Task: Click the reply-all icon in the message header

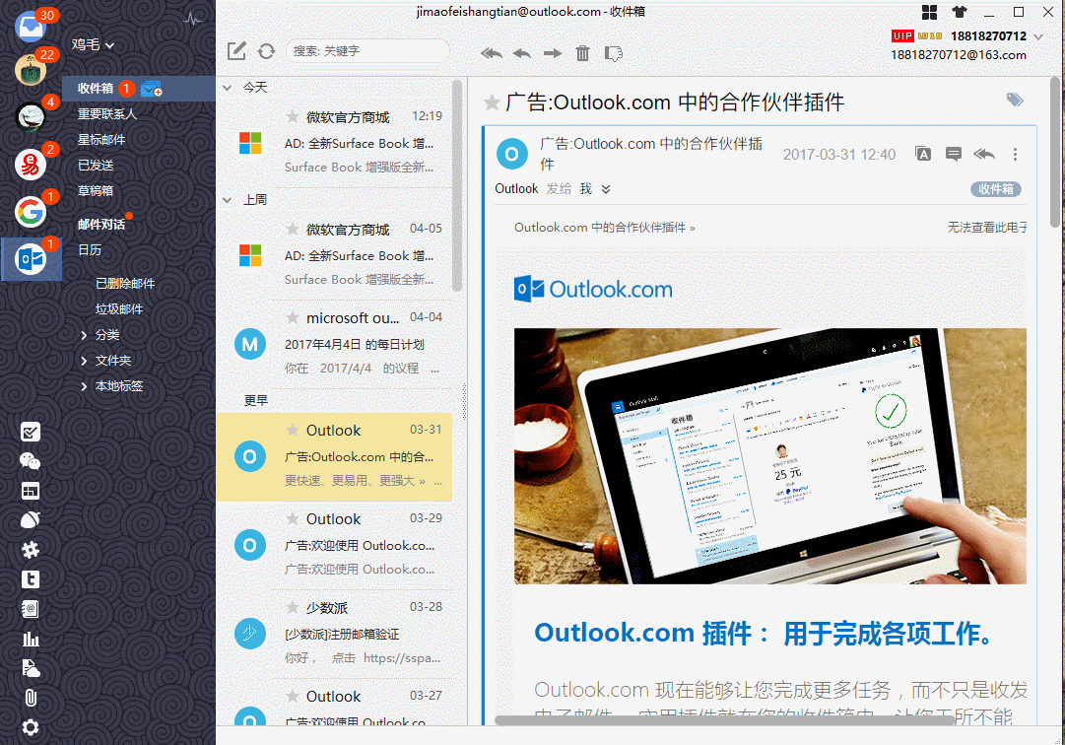Action: click(984, 154)
